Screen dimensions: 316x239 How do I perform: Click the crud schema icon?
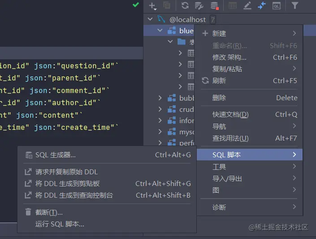(172, 109)
